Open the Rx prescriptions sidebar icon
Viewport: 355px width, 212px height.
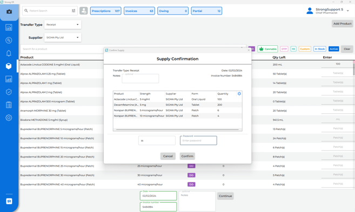9,40
